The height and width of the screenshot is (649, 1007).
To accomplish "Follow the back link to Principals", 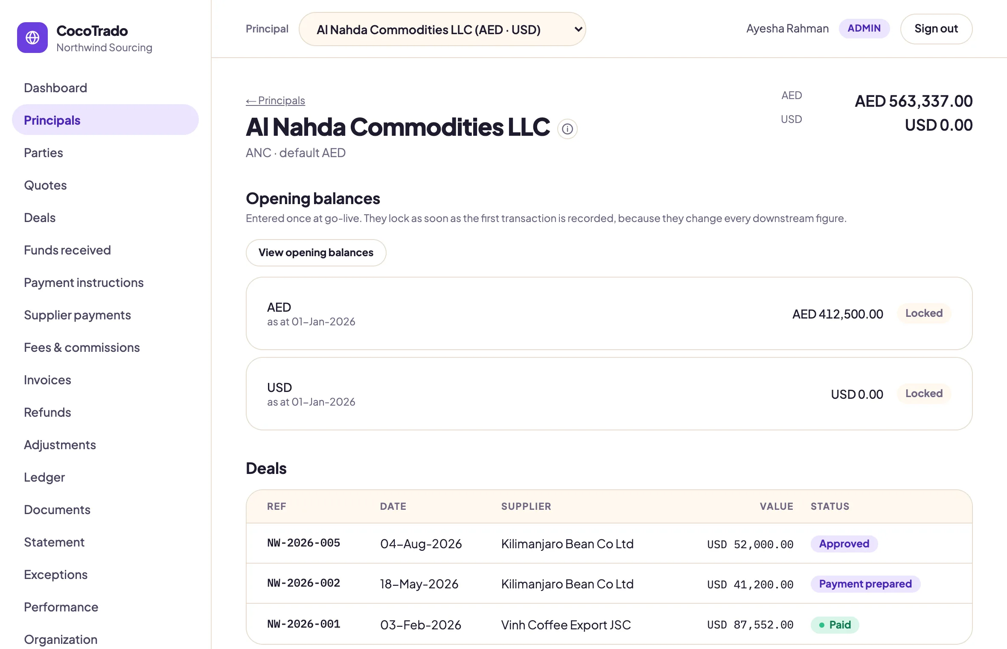I will point(275,100).
